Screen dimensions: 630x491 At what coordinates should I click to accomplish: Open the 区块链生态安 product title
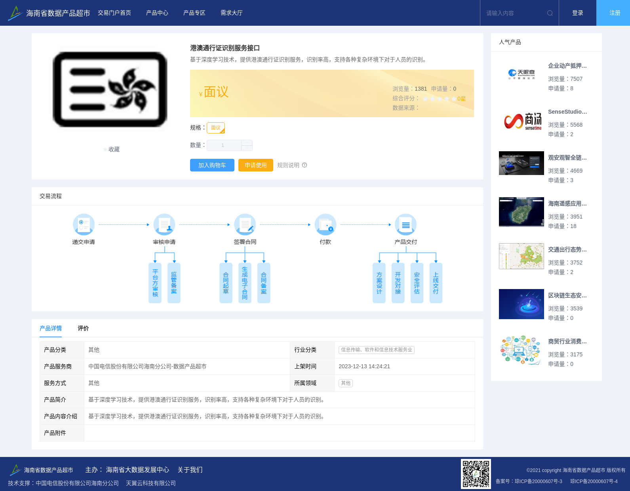[567, 295]
